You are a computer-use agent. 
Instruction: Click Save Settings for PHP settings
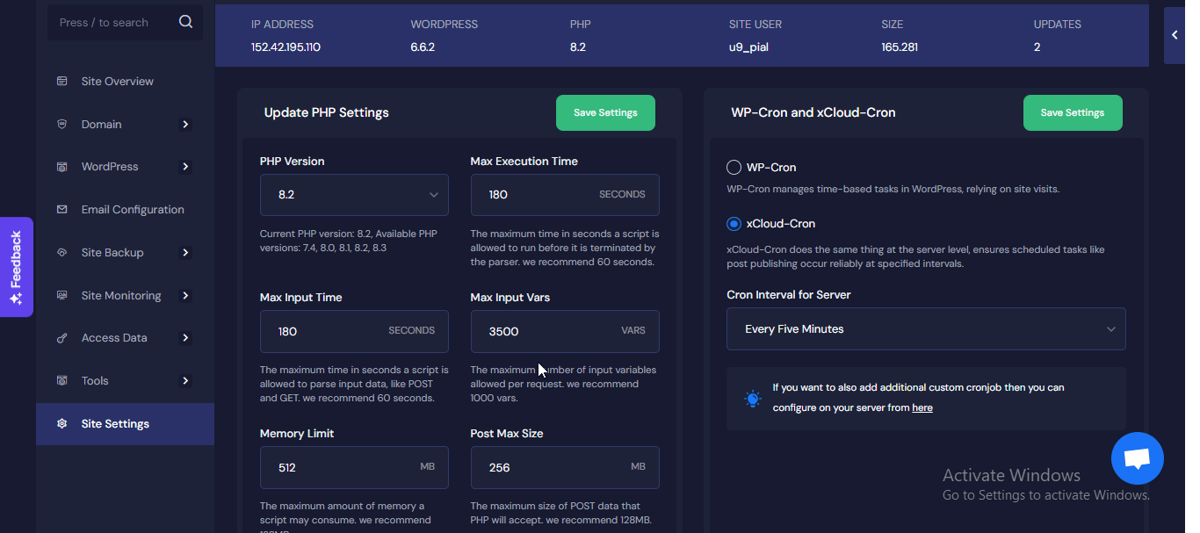[x=605, y=112]
